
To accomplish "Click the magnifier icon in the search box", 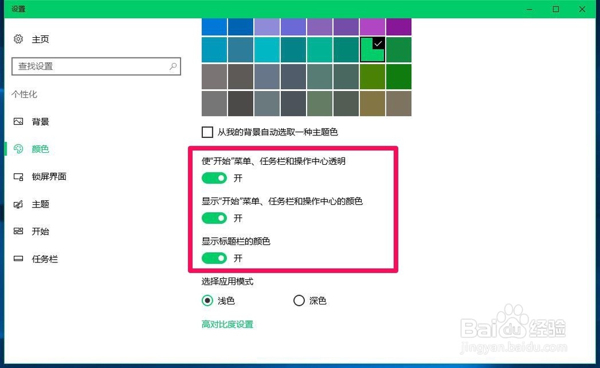I will pos(173,66).
